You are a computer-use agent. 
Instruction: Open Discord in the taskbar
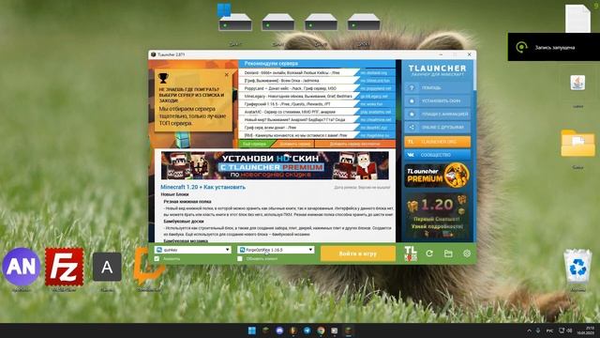point(279,330)
